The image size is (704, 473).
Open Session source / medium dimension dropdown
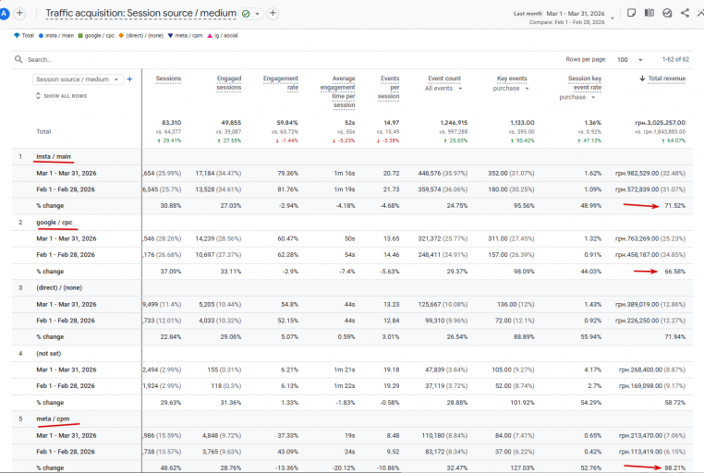pyautogui.click(x=78, y=79)
